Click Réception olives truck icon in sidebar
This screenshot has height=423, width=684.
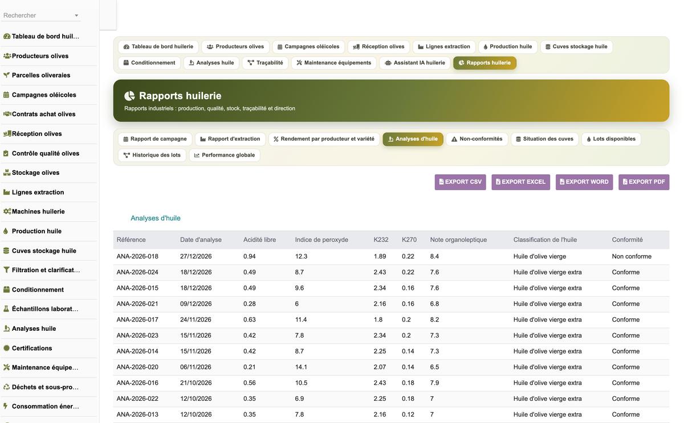point(7,134)
